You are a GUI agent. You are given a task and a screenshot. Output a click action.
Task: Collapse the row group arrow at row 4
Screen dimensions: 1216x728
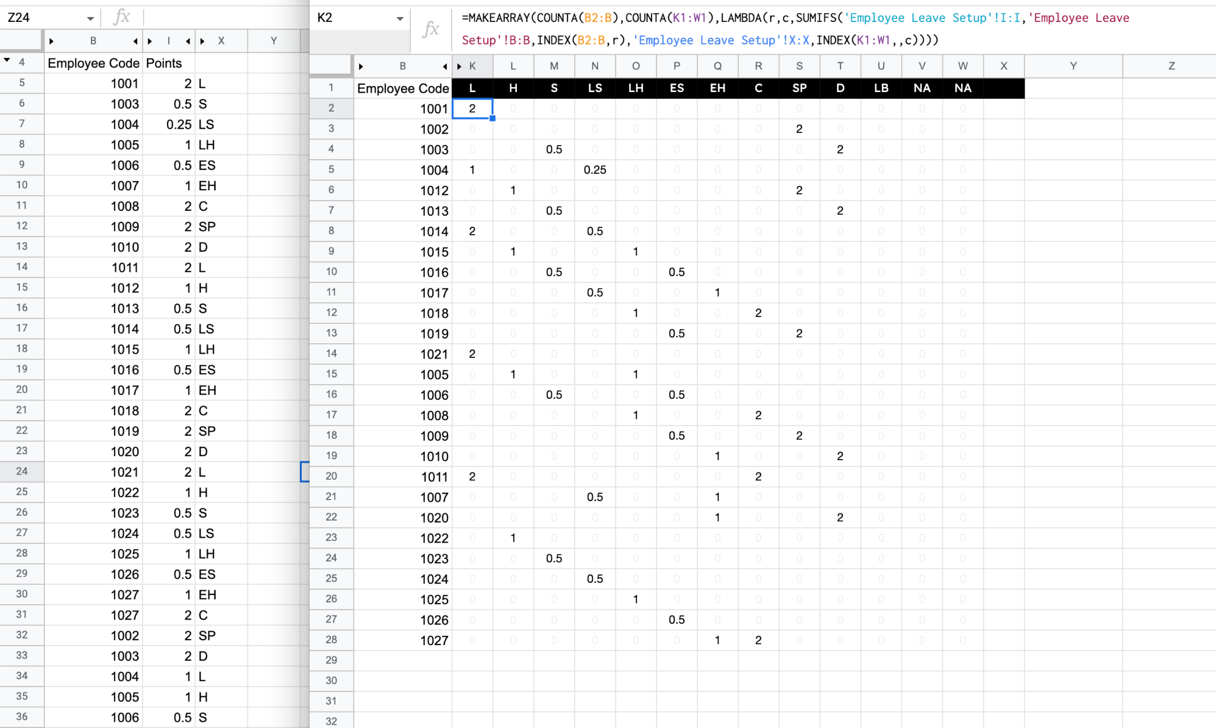(x=7, y=60)
